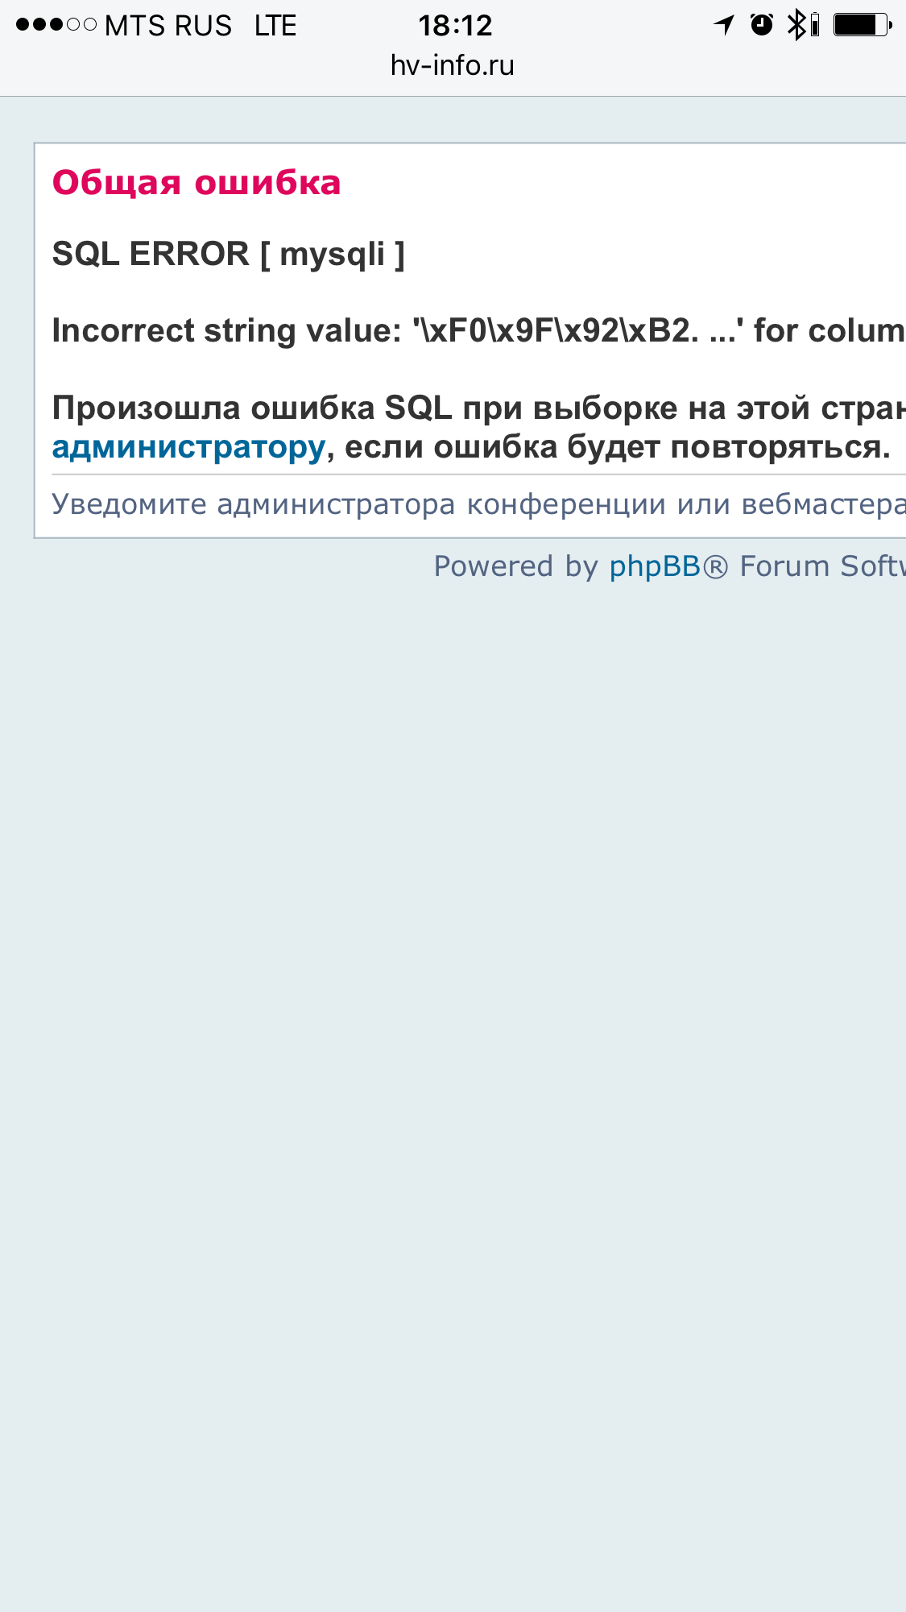Tap the phone battery level icon
The image size is (906, 1612).
click(x=862, y=25)
